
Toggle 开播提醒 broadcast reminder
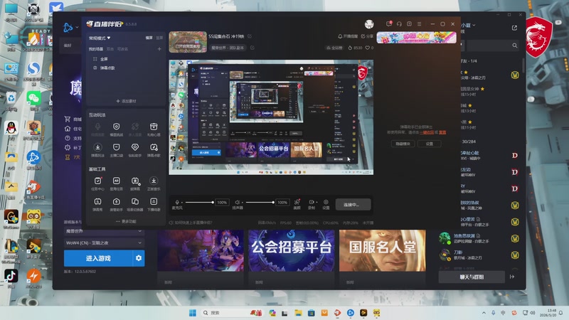coord(348,36)
